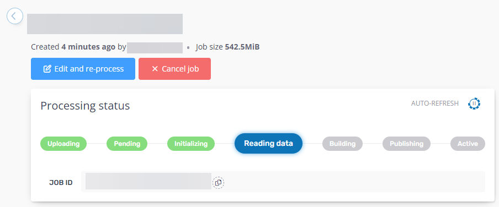Select the Active status step
This screenshot has width=499, height=207.
(x=468, y=144)
